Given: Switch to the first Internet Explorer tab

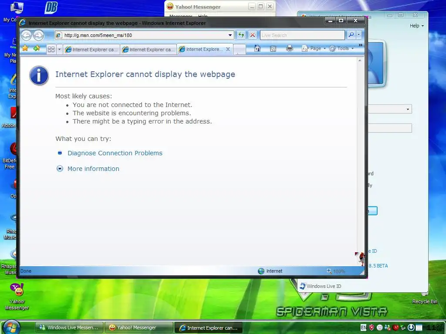Looking at the screenshot, I should [x=91, y=50].
